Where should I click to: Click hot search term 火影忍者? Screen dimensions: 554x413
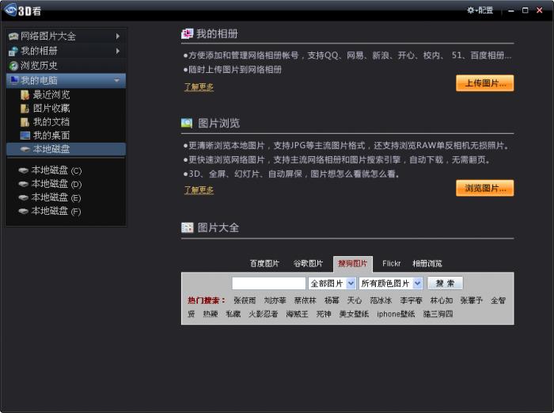264,314
